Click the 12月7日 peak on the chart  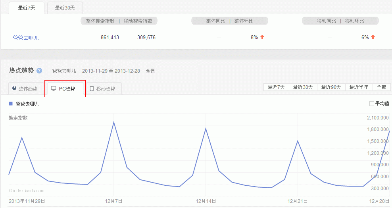tap(114, 122)
